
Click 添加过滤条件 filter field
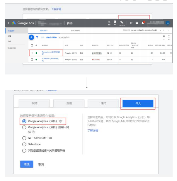[x=64, y=37]
